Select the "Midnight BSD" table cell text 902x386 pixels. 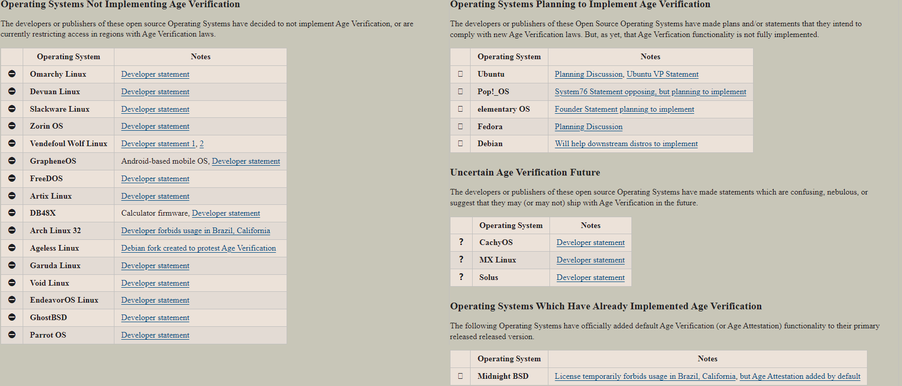point(503,376)
